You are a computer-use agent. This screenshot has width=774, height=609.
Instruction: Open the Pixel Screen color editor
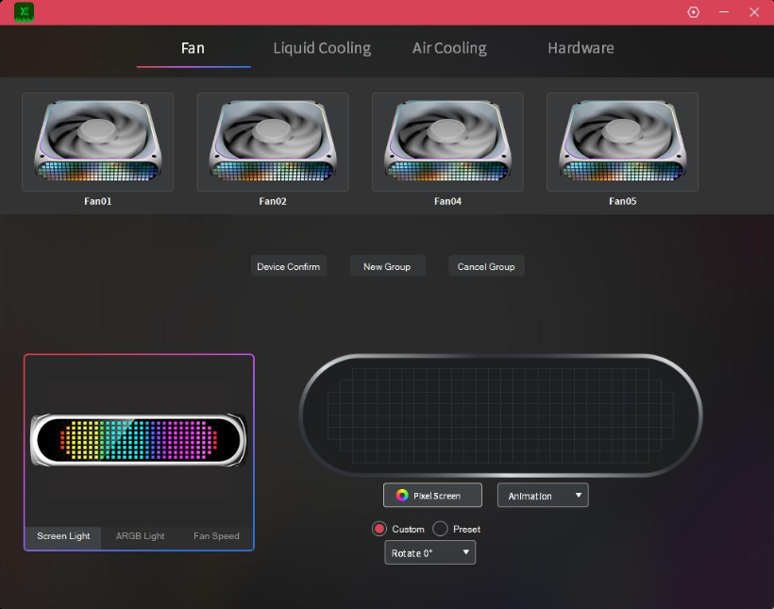click(432, 495)
